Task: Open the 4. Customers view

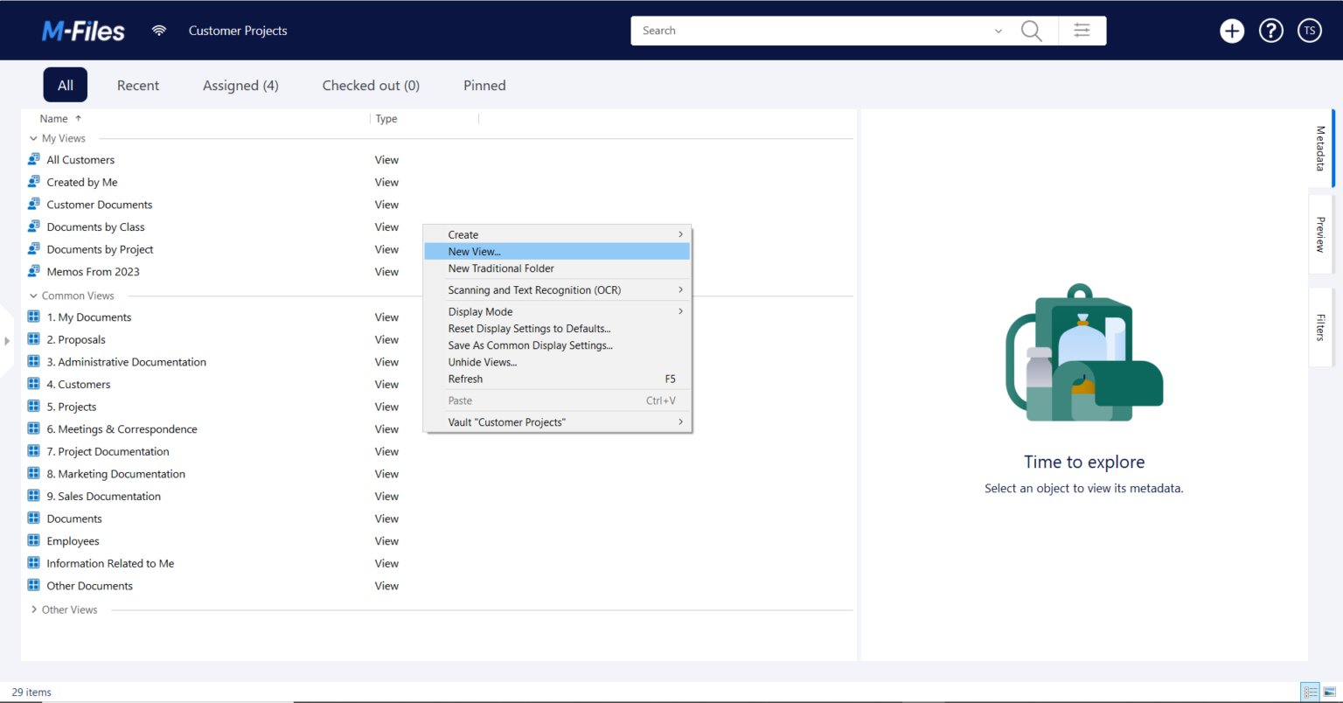Action: pos(79,384)
